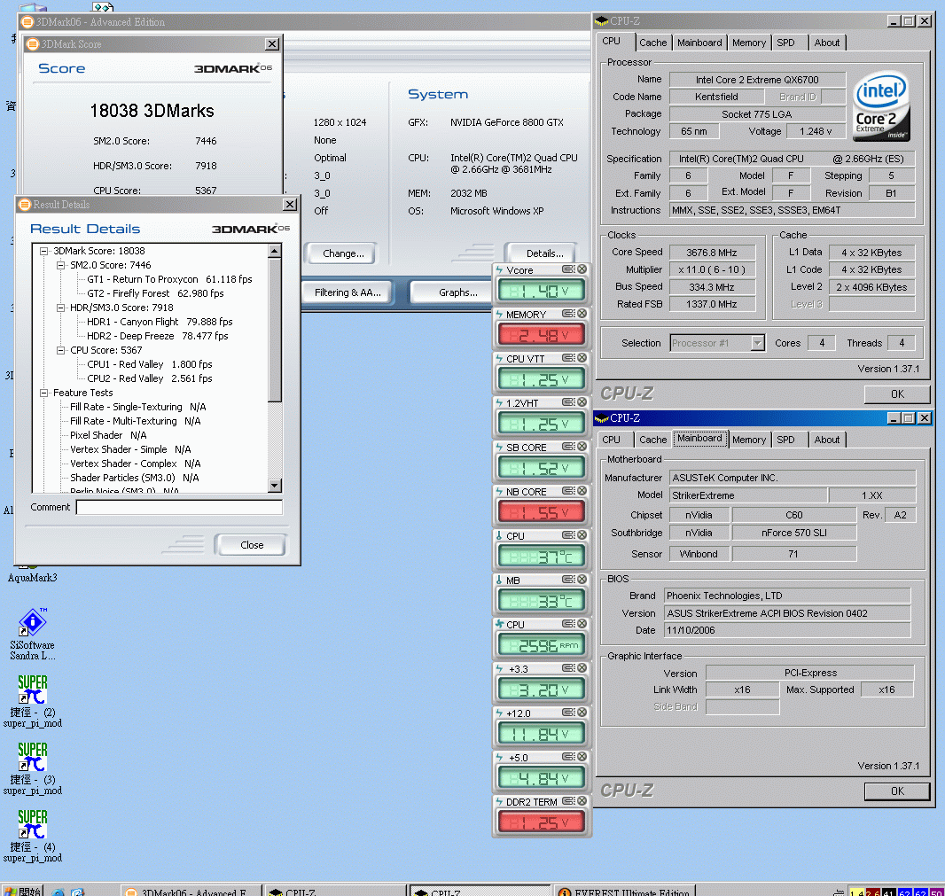945x896 pixels.
Task: Click the Details... button under System
Action: 543,253
